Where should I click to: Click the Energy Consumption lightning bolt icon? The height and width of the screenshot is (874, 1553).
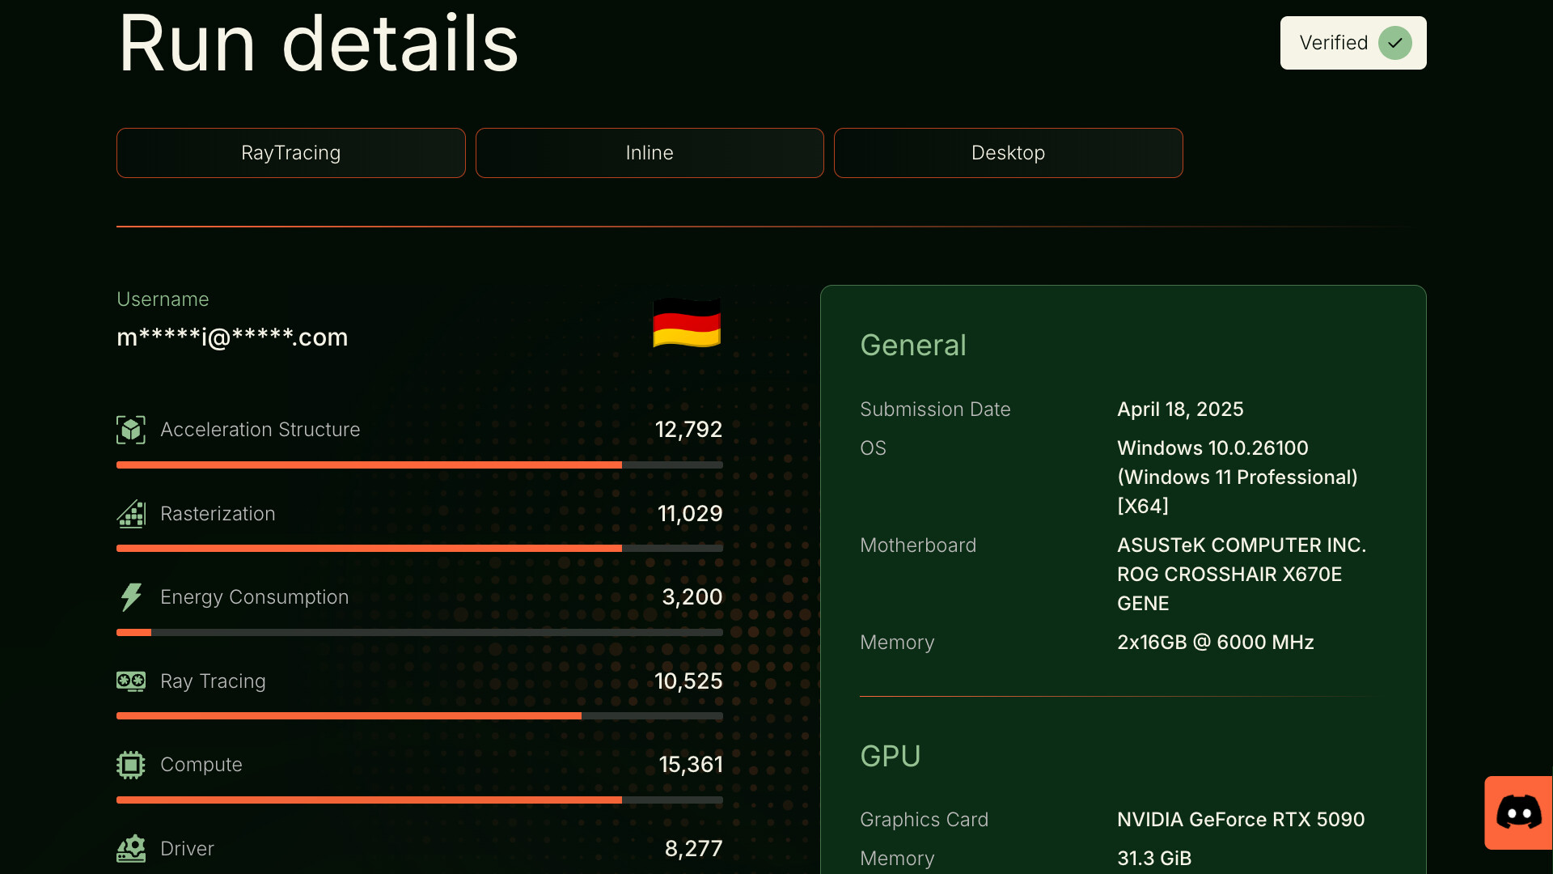tap(130, 597)
